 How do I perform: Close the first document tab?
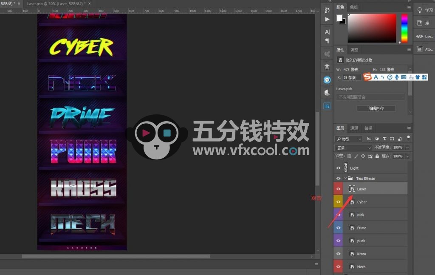[x=19, y=3]
